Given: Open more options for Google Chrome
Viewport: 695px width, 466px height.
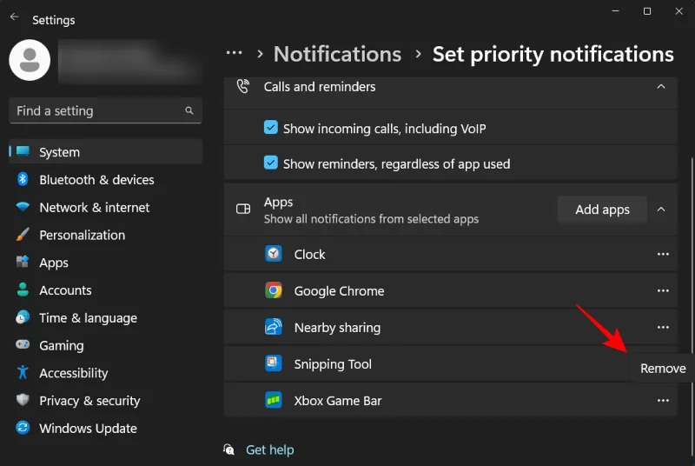Looking at the screenshot, I should pyautogui.click(x=663, y=290).
